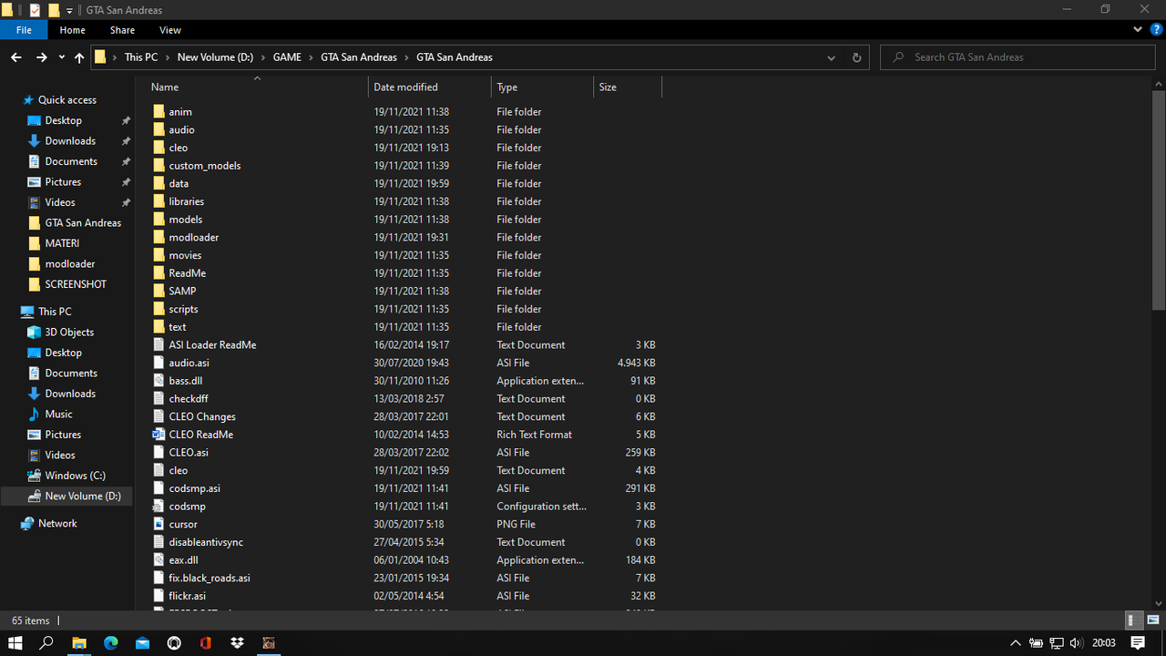Screen dimensions: 1166x656
Task: Select the modloader folder icon
Action: pos(159,237)
